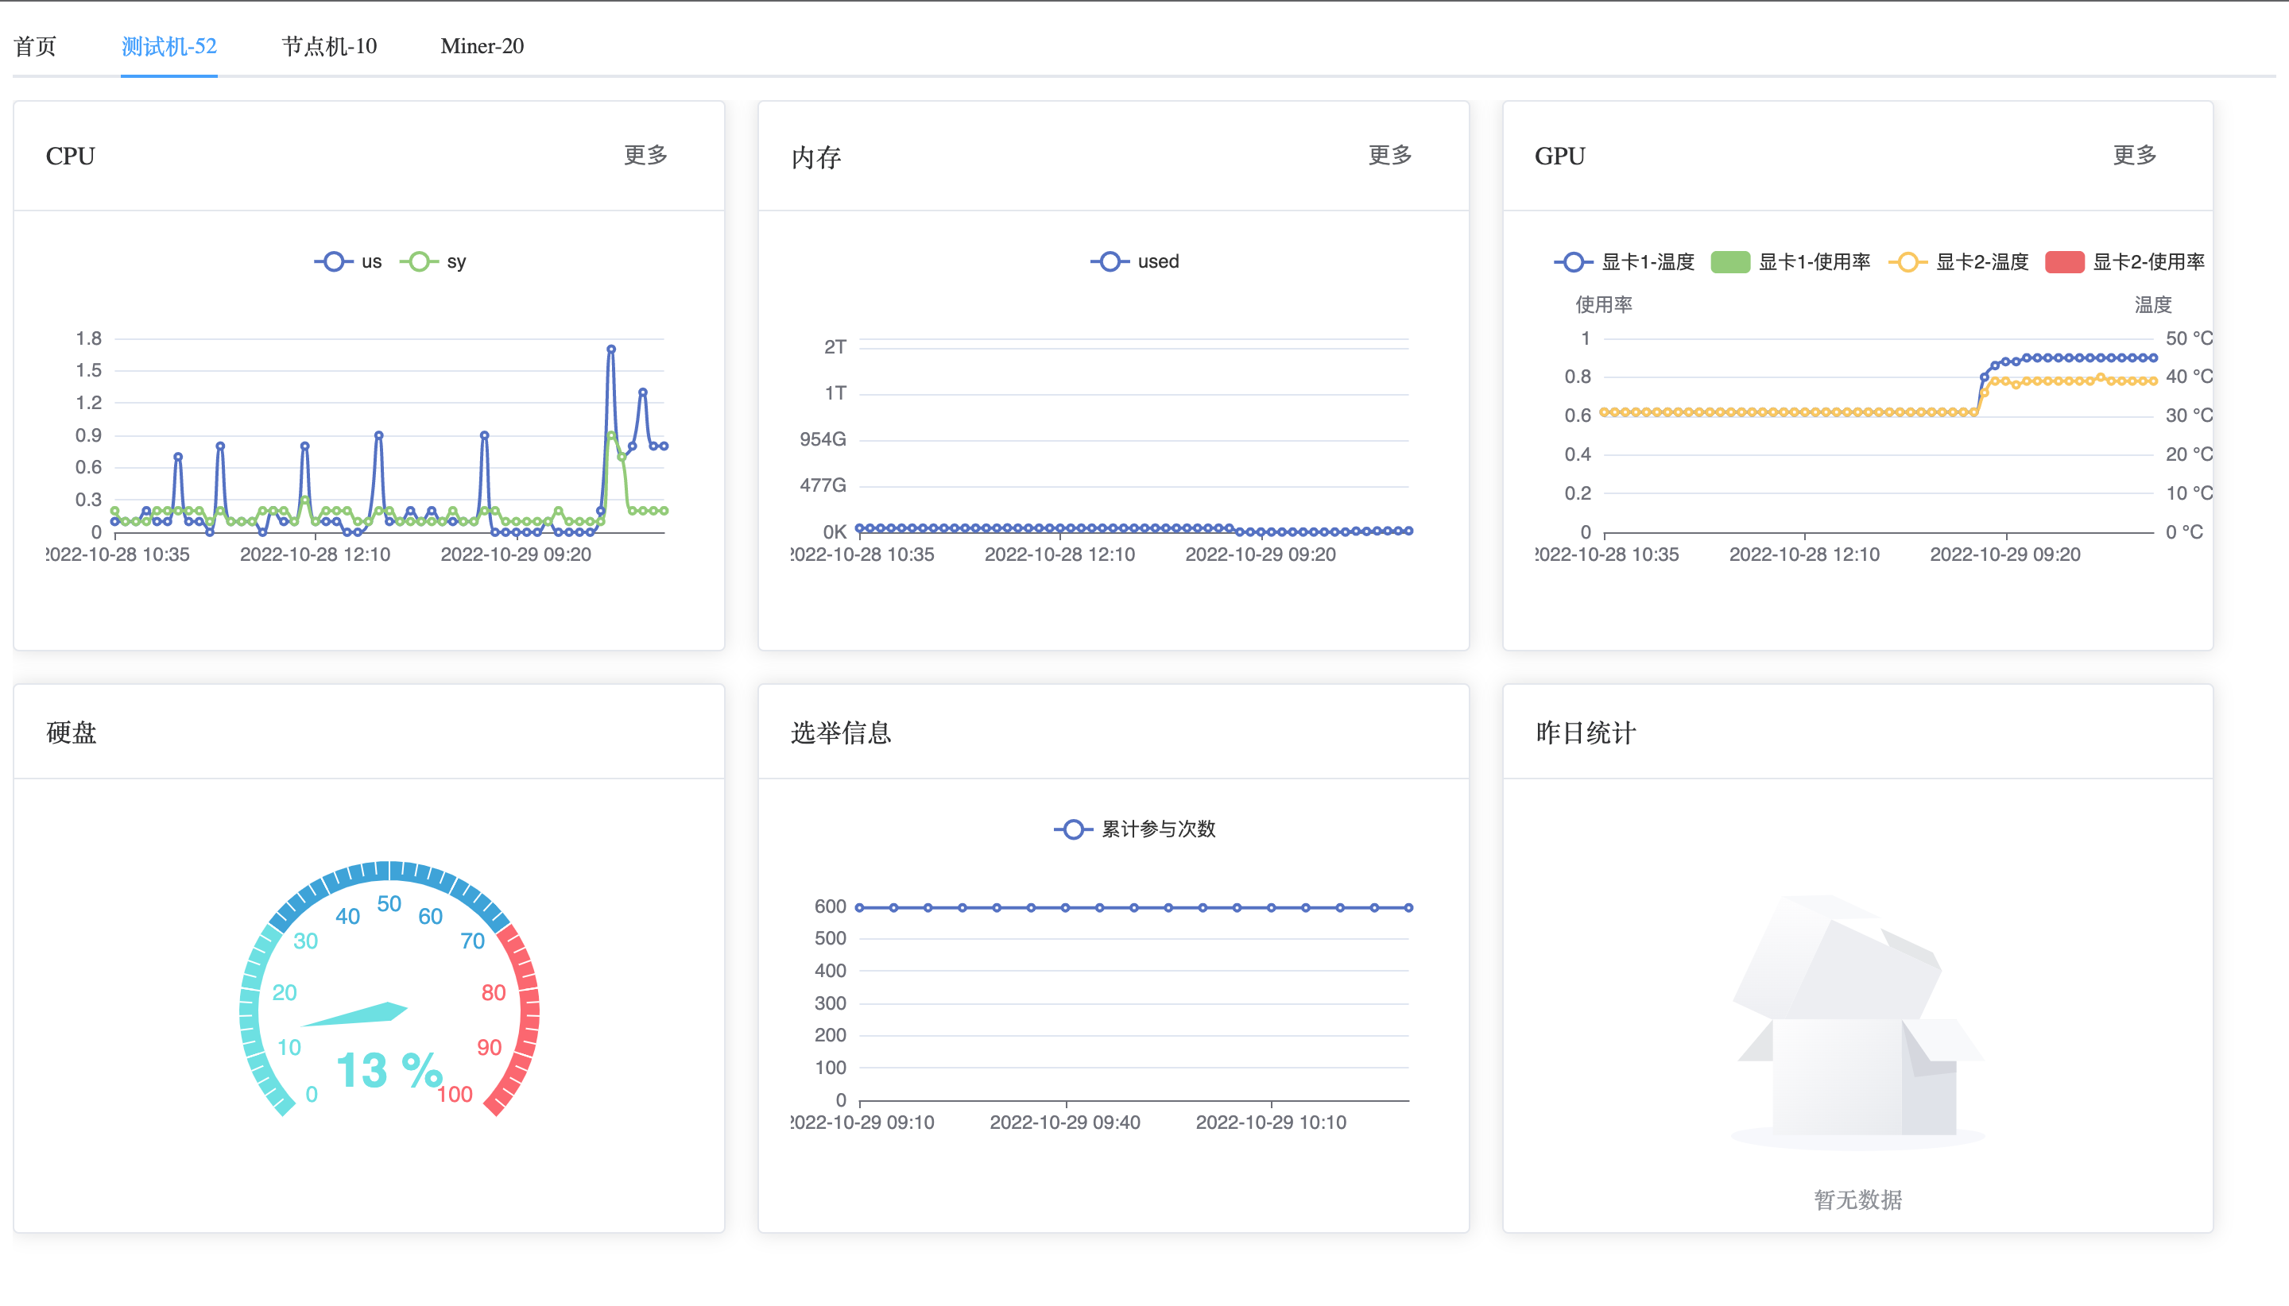
Task: Open the Miner-20 tab
Action: click(x=481, y=46)
